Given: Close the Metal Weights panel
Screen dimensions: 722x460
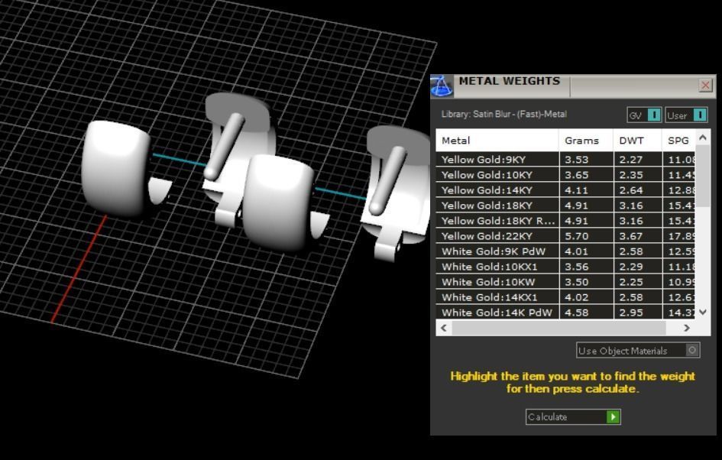Looking at the screenshot, I should 705,85.
